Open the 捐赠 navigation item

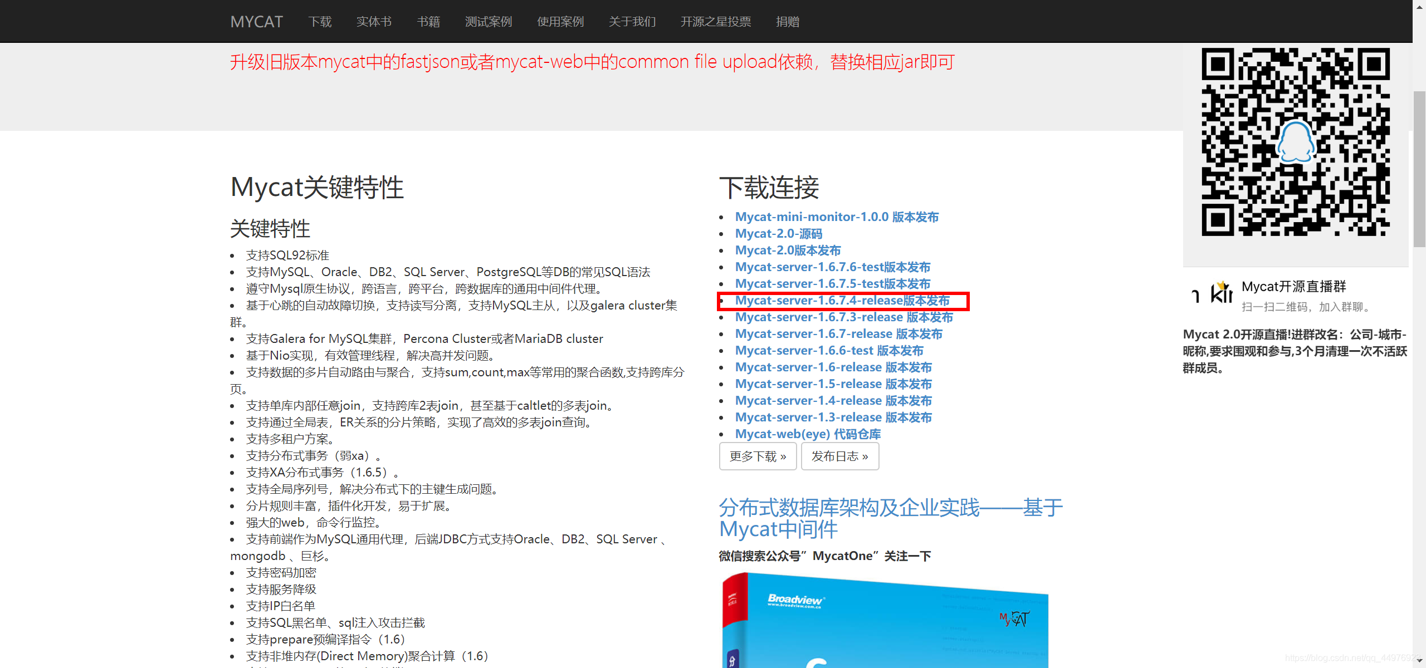(x=788, y=22)
